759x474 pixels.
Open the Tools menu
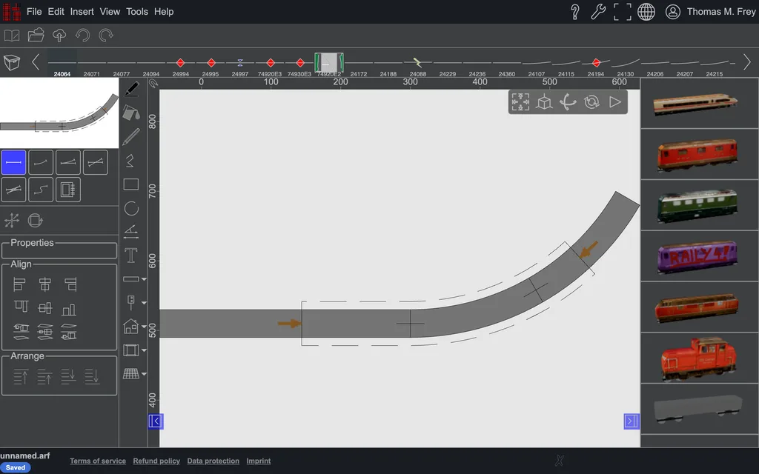[x=137, y=12]
